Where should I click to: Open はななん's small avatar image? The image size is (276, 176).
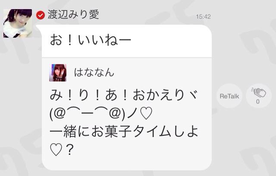[x=58, y=73]
